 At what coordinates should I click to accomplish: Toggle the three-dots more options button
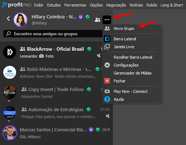(107, 20)
